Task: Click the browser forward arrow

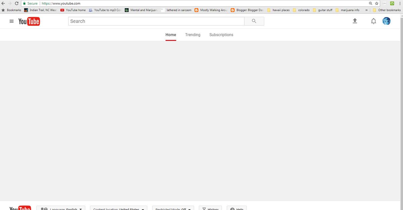Action: (10, 3)
